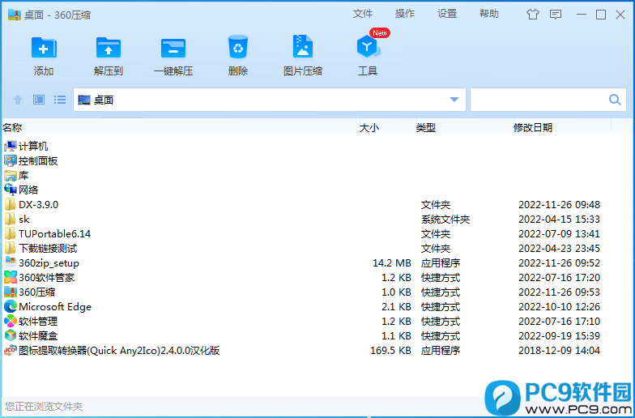Switch to icon view mode

(39, 100)
